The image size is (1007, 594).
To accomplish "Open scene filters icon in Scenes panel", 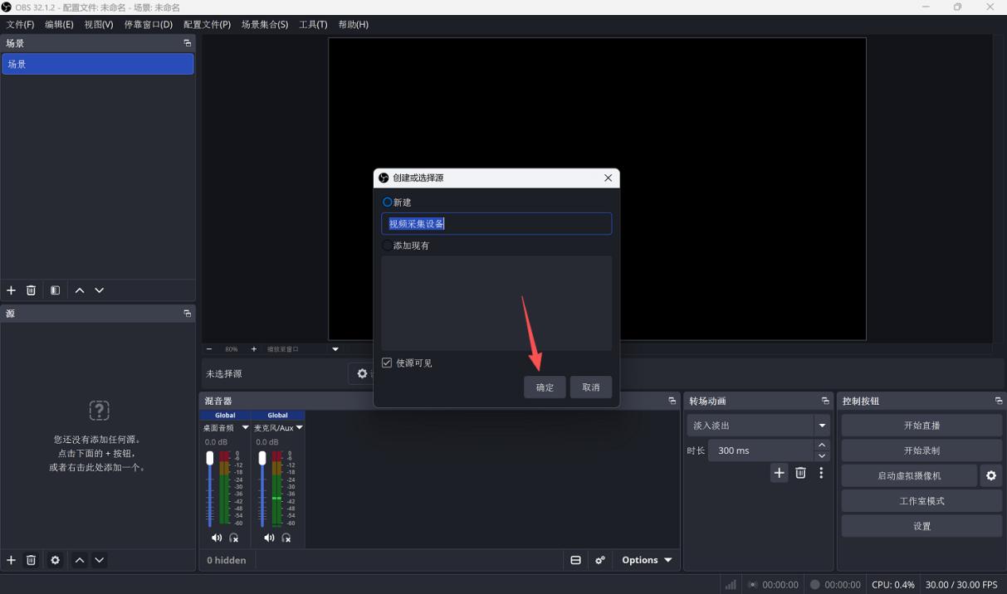I will 55,290.
